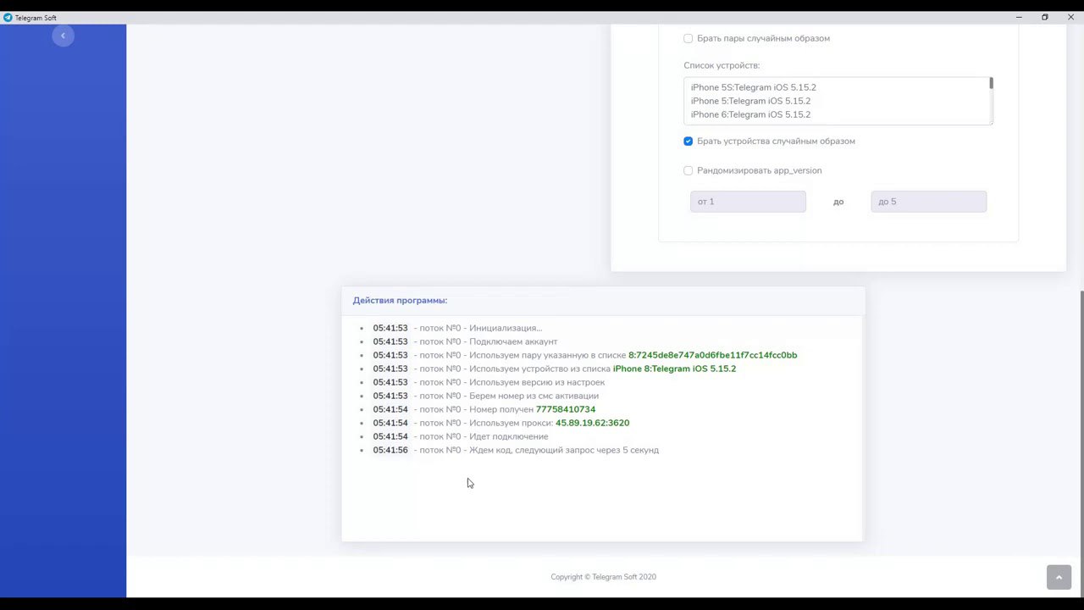1084x610 pixels.
Task: Click the "Действия программы:" header
Action: (400, 301)
